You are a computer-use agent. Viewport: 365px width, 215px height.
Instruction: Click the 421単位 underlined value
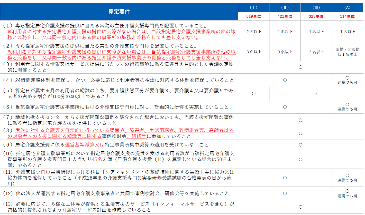(x=285, y=16)
